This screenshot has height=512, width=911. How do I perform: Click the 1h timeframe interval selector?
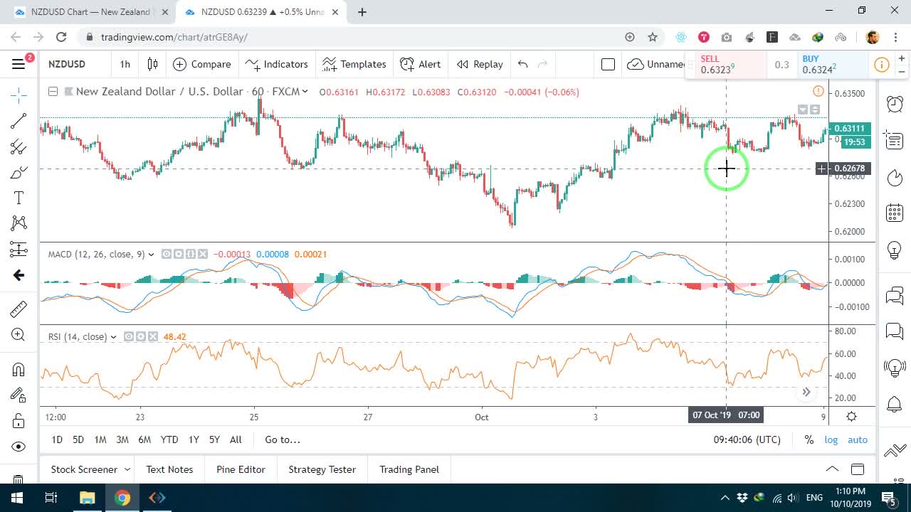(125, 64)
